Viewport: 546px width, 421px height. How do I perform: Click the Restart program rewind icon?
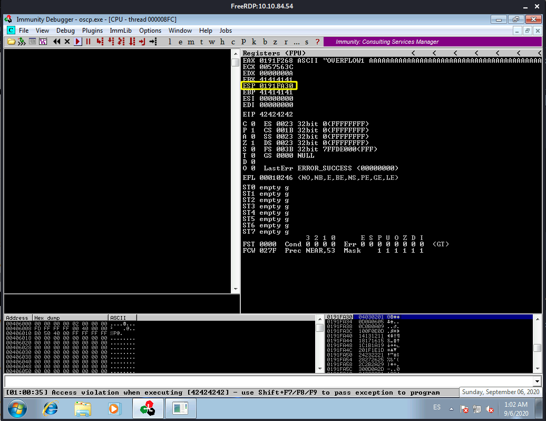point(57,42)
